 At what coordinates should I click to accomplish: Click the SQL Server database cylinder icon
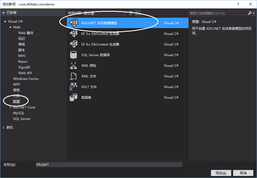pos(73,55)
